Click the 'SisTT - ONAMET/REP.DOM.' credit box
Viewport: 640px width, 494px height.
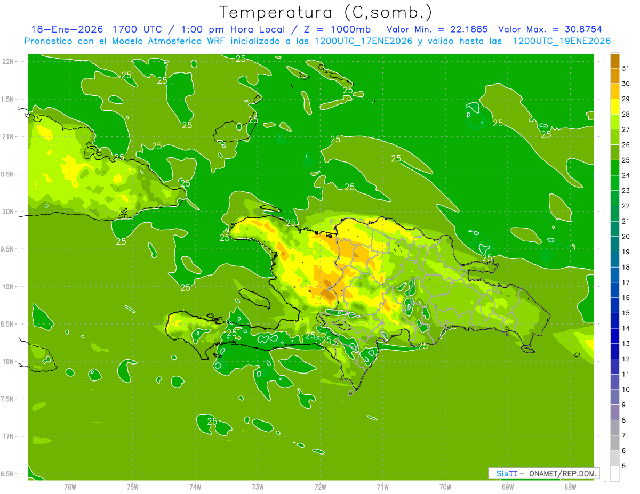pos(544,473)
